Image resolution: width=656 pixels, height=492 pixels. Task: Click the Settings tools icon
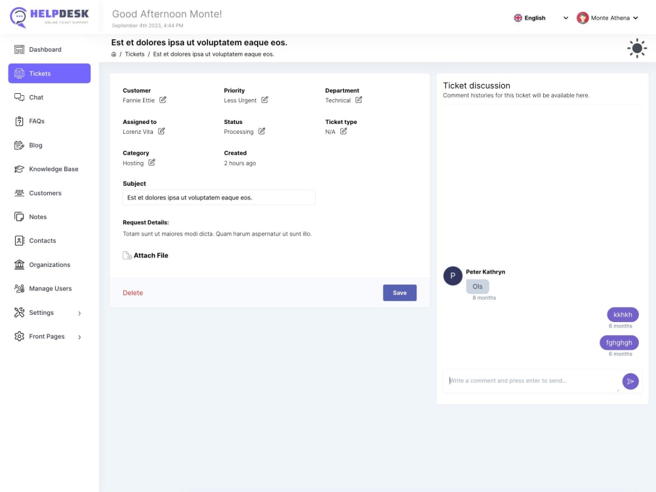19,312
